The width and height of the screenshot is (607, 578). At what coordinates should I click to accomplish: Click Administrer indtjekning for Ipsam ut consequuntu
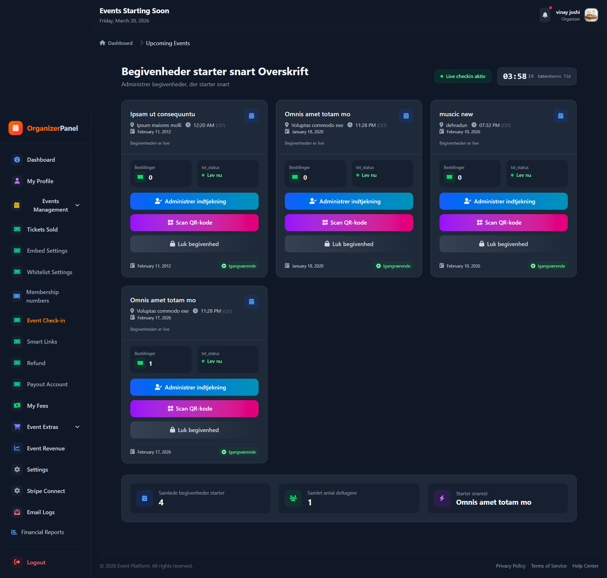pos(194,201)
